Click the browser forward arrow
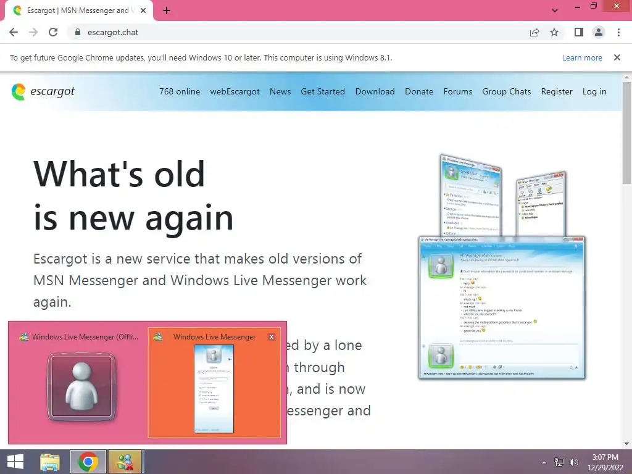632x474 pixels. pyautogui.click(x=33, y=32)
